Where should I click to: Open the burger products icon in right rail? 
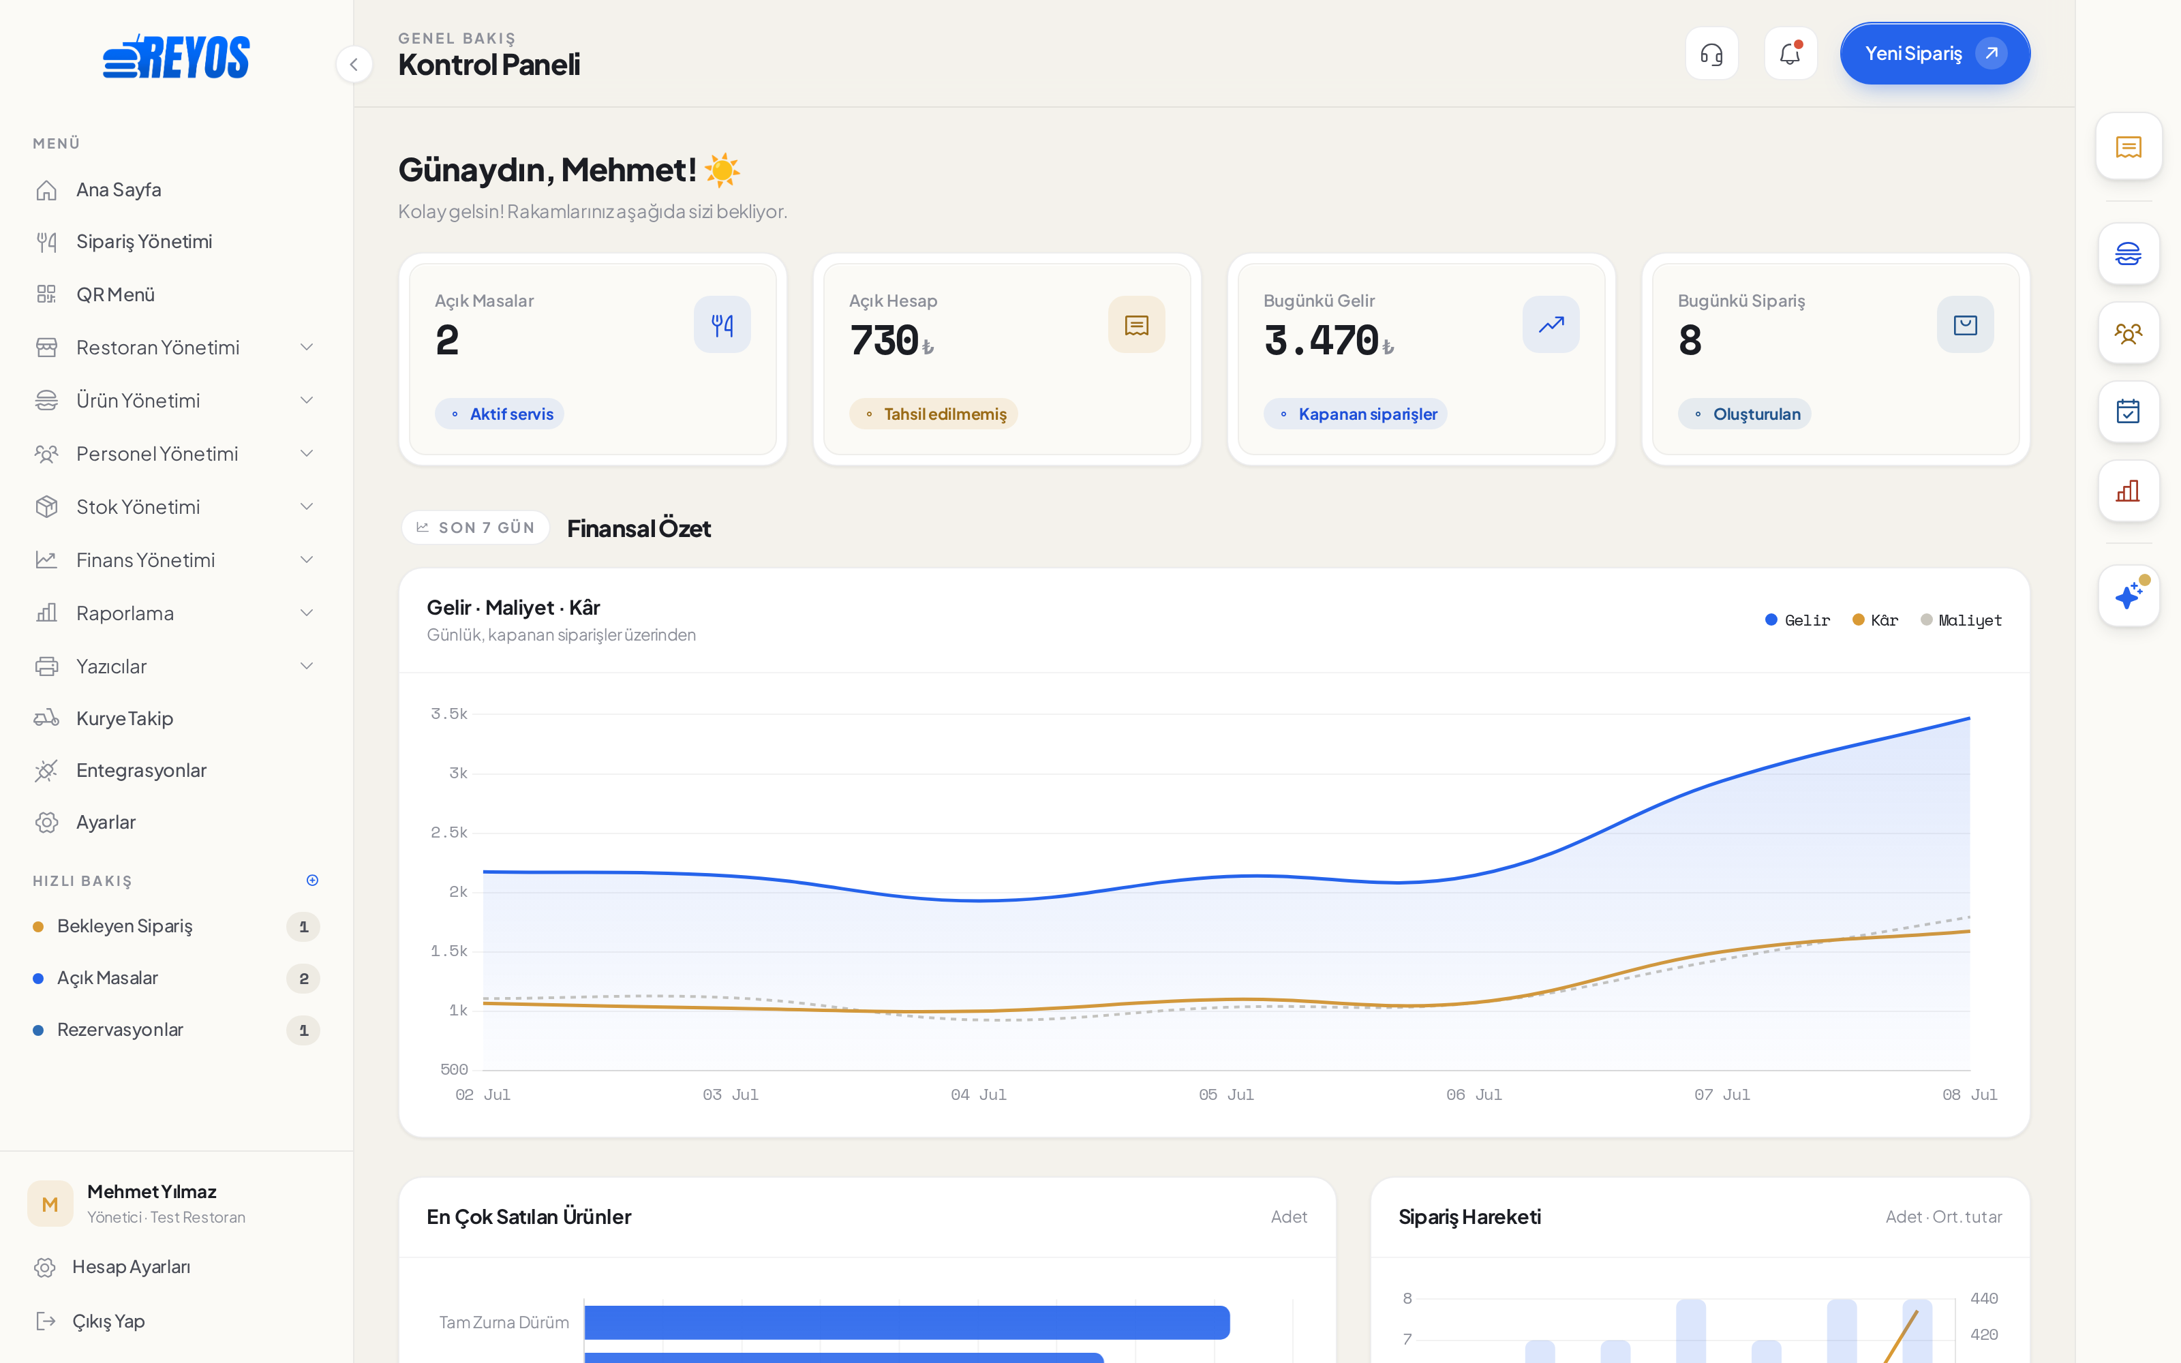pos(2129,254)
